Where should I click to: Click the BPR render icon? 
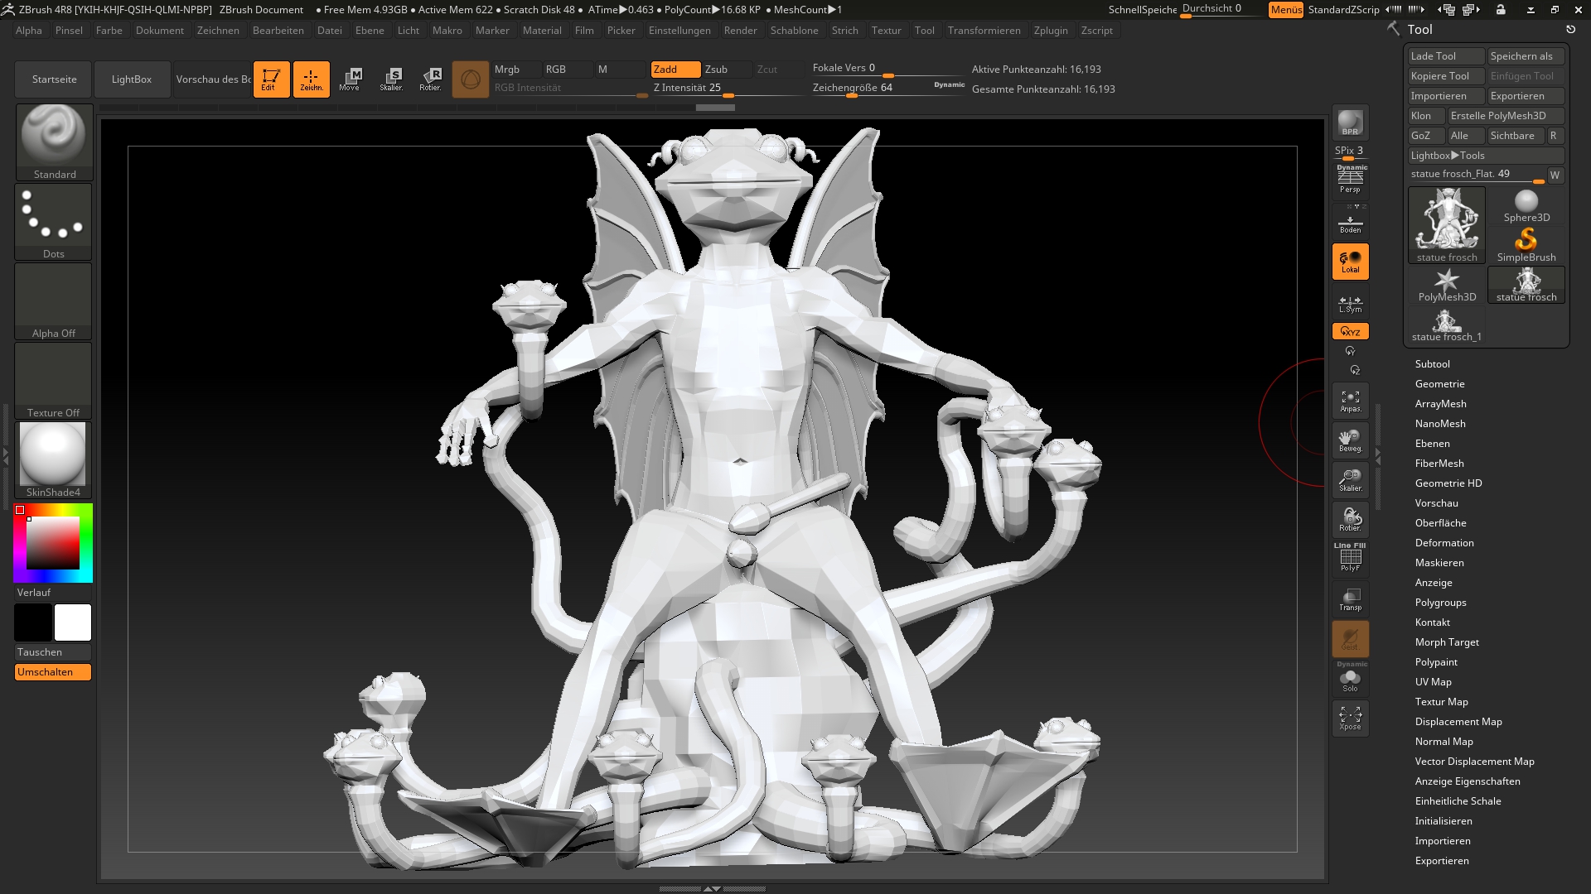(1350, 123)
